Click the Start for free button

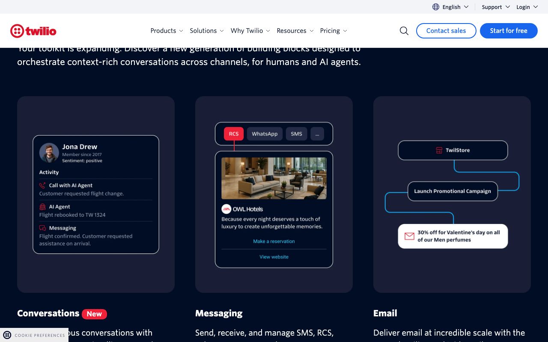click(509, 31)
